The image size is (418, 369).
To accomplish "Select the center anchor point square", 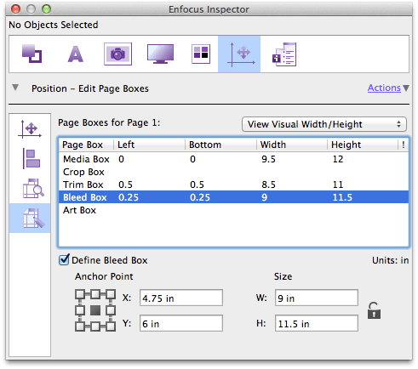I will [x=95, y=310].
